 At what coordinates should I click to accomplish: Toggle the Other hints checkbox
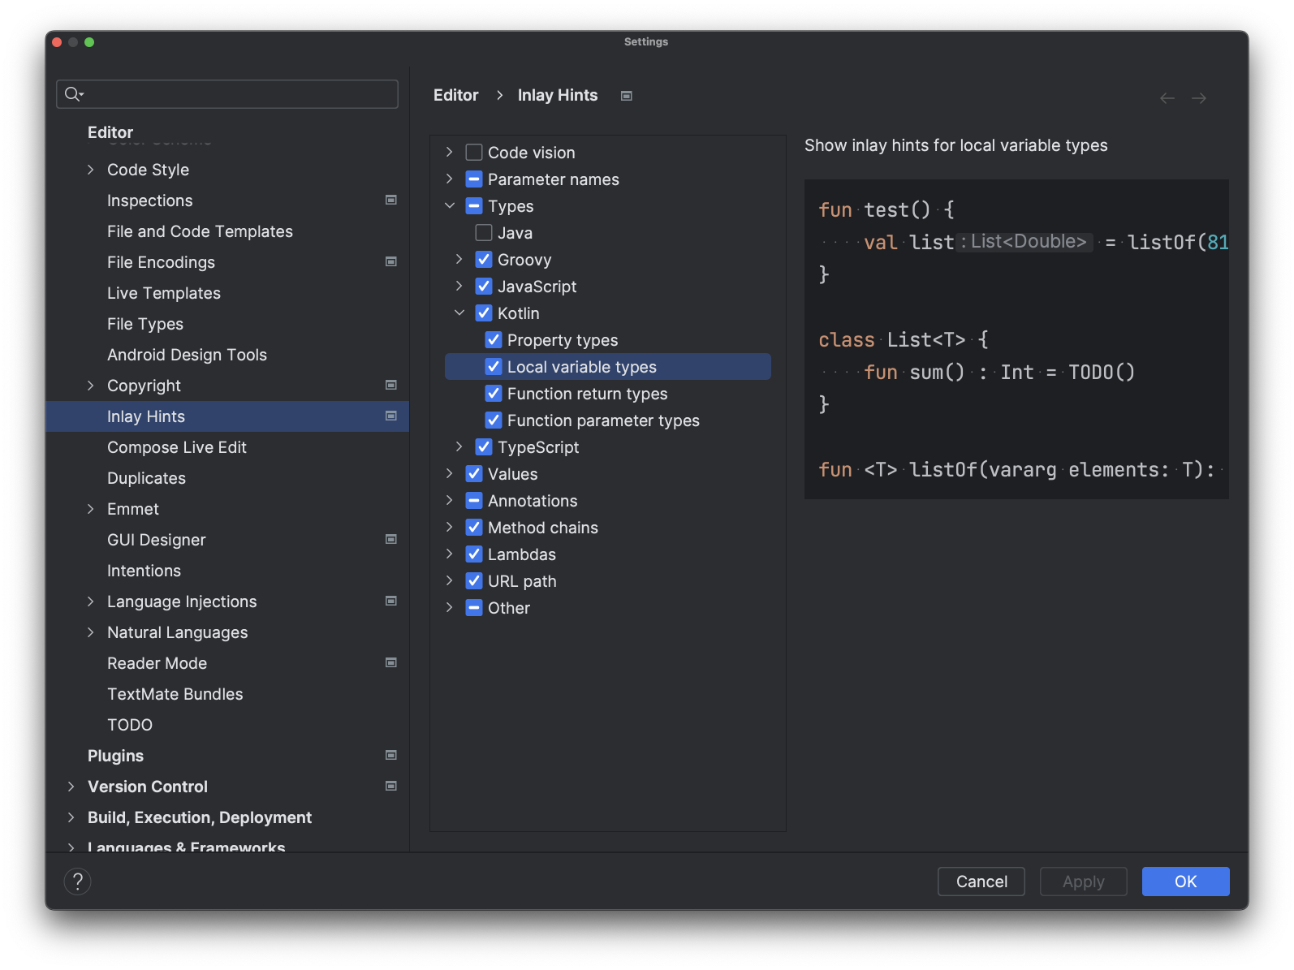click(474, 608)
